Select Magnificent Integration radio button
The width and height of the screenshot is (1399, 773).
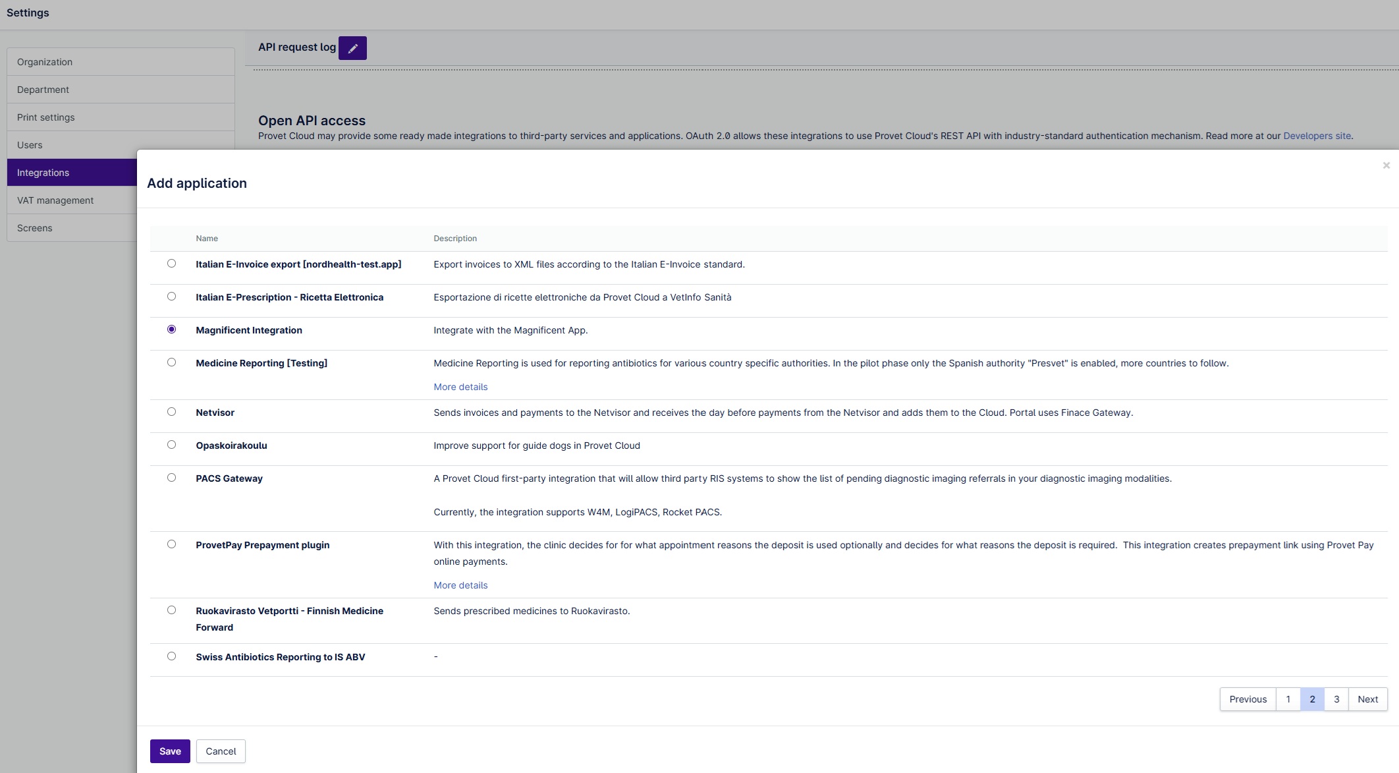[x=171, y=329]
